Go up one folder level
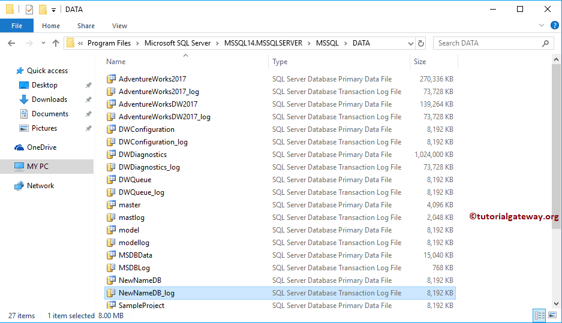562x323 pixels. point(56,43)
